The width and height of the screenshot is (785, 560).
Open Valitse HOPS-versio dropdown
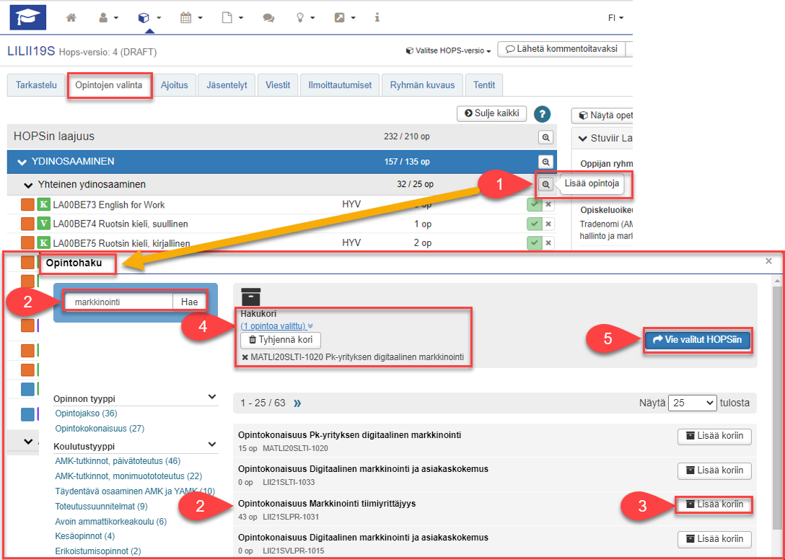pos(448,51)
